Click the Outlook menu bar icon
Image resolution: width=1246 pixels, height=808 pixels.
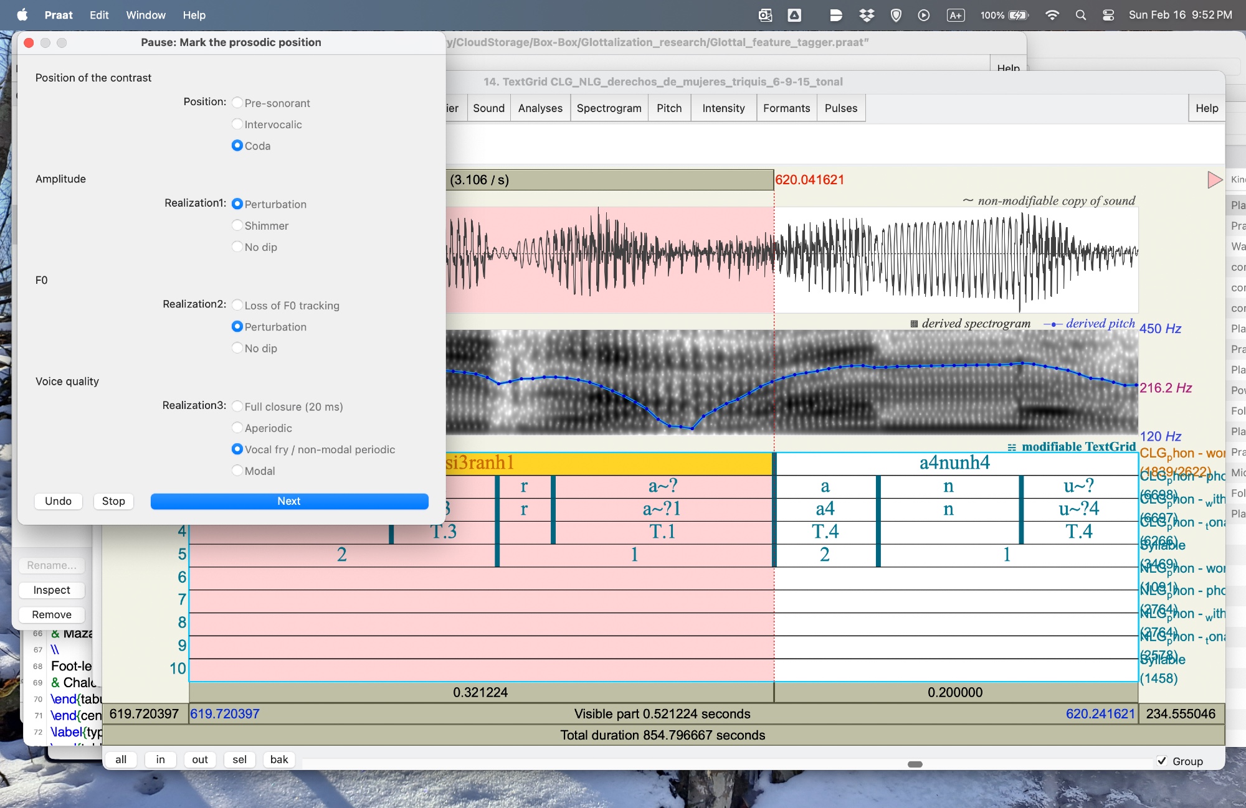coord(766,15)
